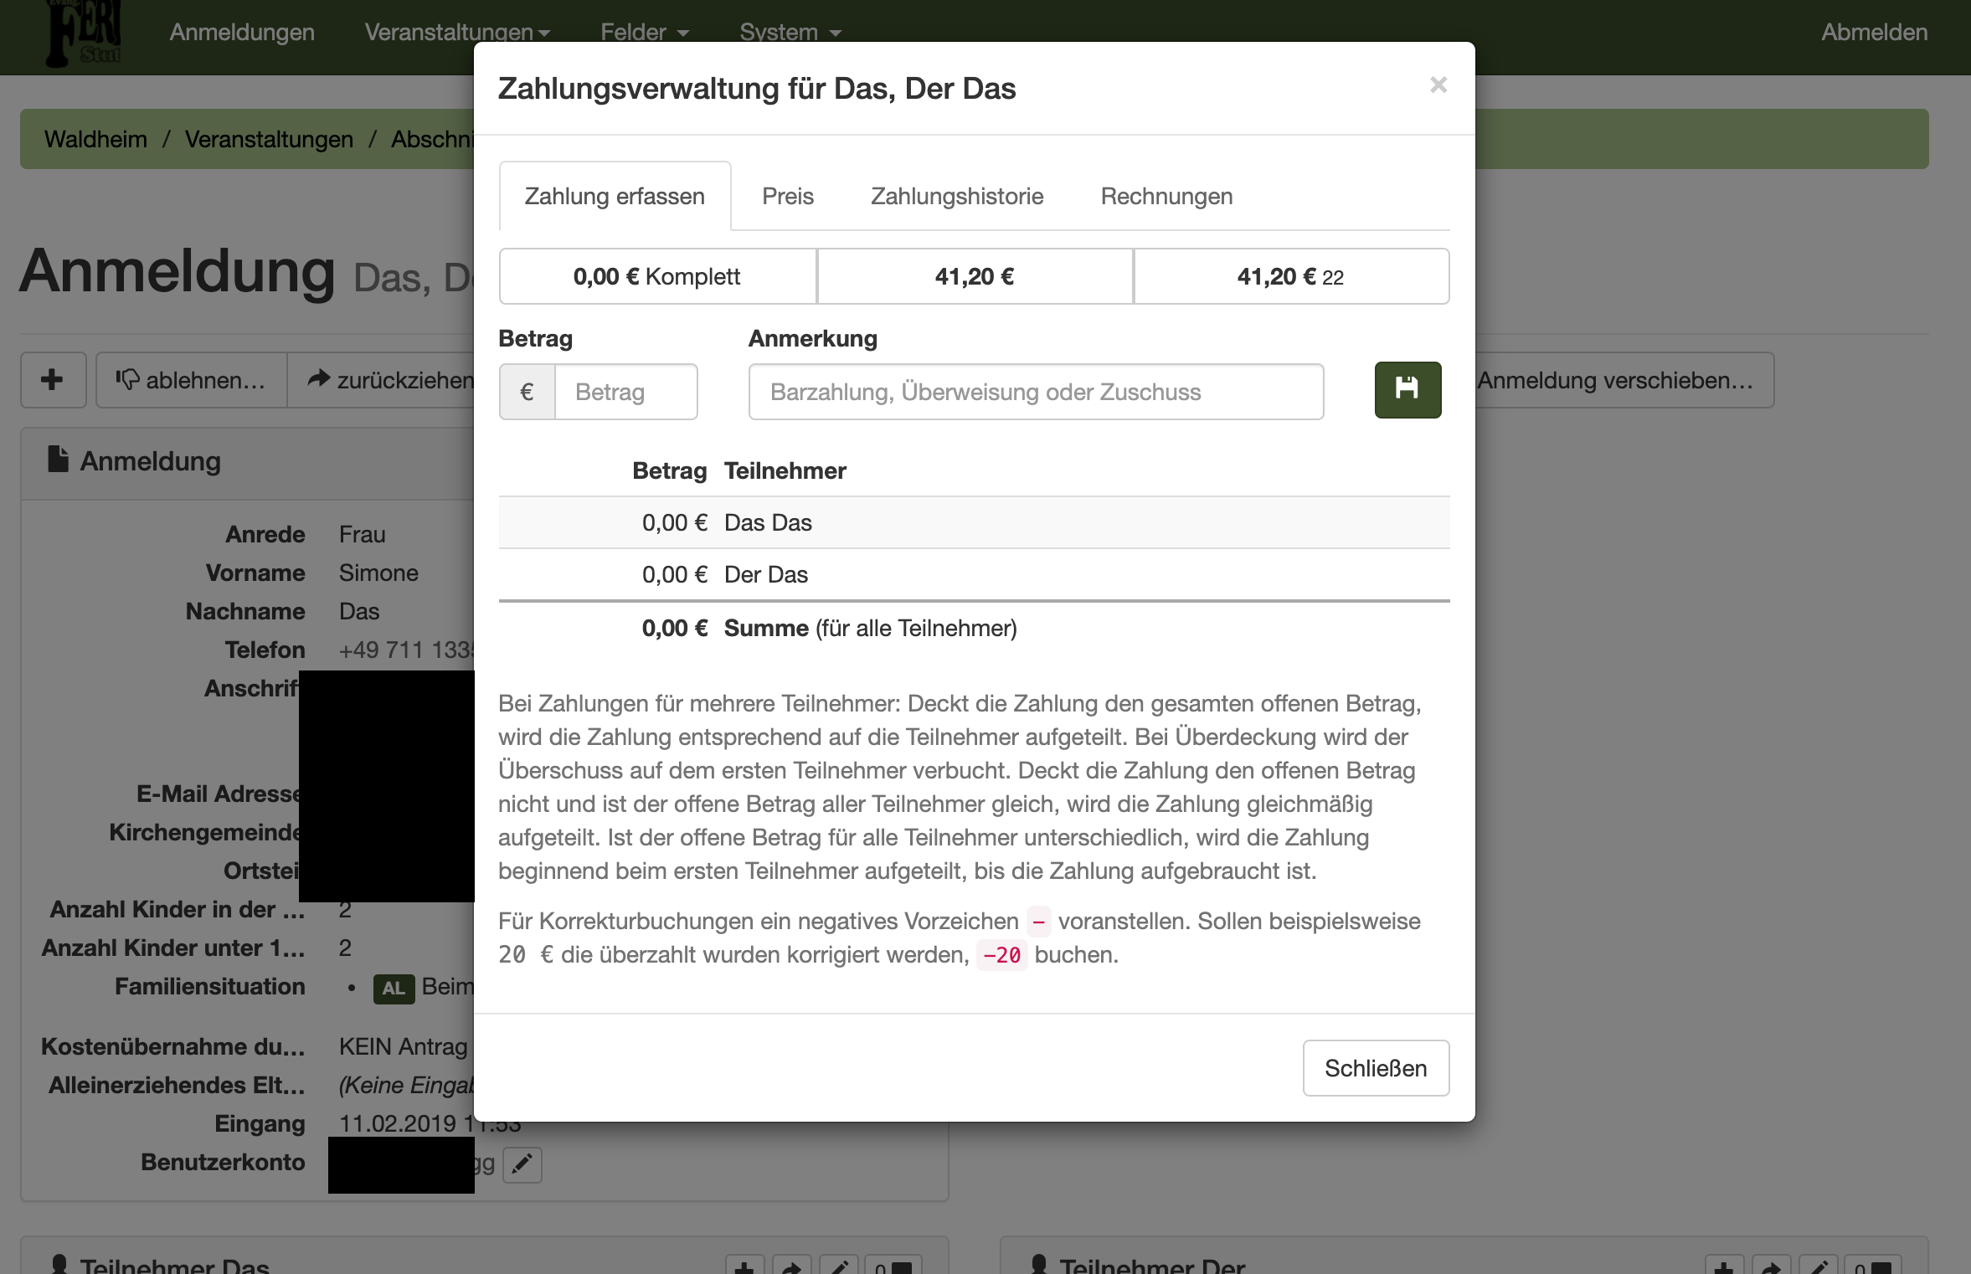The width and height of the screenshot is (1971, 1274).
Task: Click the ablehnen… button
Action: pos(191,380)
